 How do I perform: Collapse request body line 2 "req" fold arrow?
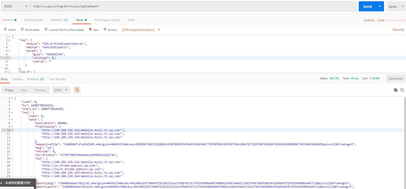click(9, 40)
